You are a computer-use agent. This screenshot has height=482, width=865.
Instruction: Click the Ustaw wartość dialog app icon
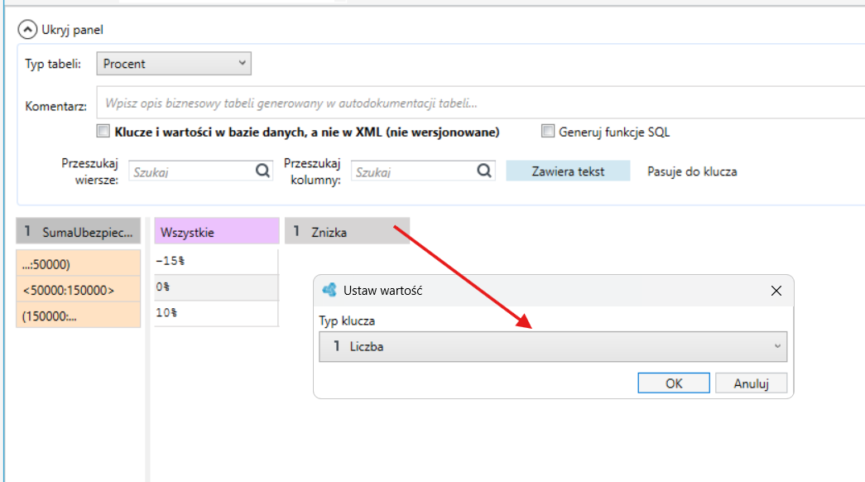coord(329,290)
